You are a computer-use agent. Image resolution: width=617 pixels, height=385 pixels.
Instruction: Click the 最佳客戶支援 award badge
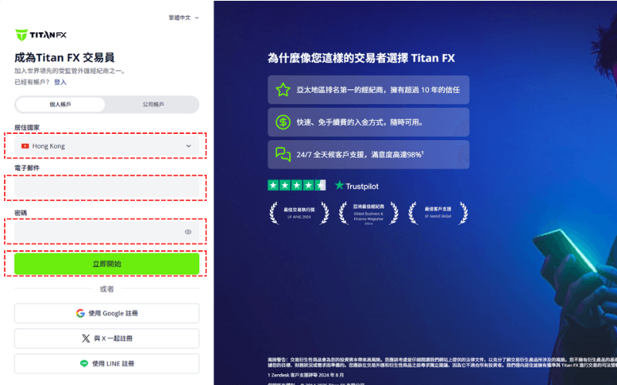point(438,213)
